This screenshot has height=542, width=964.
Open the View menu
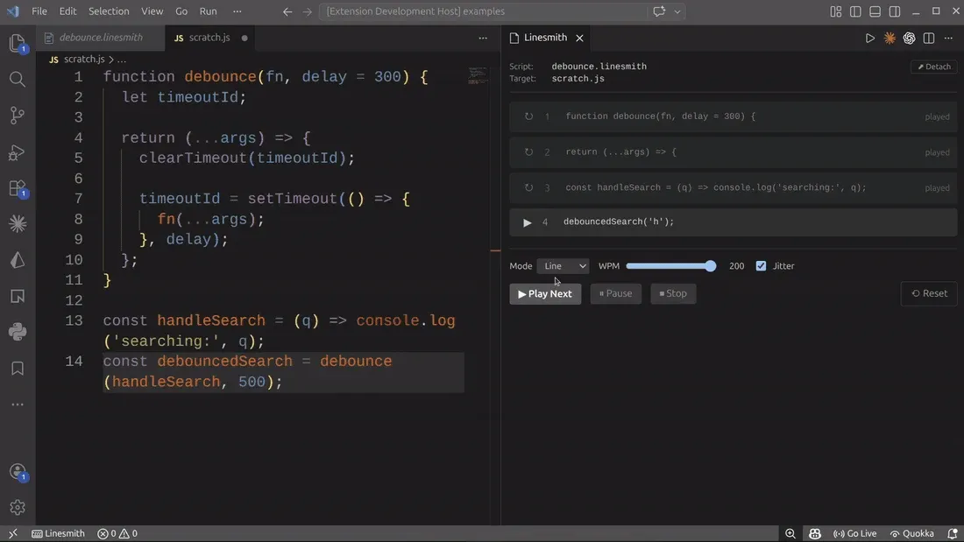point(152,11)
